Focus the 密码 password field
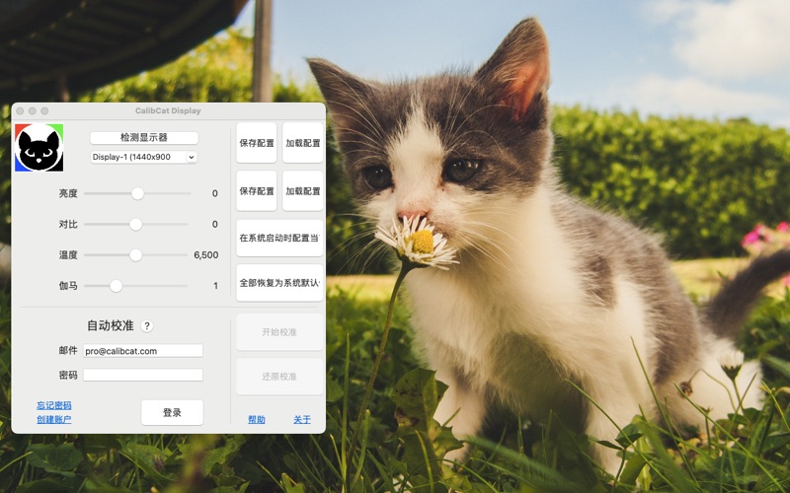This screenshot has width=790, height=493. point(143,375)
